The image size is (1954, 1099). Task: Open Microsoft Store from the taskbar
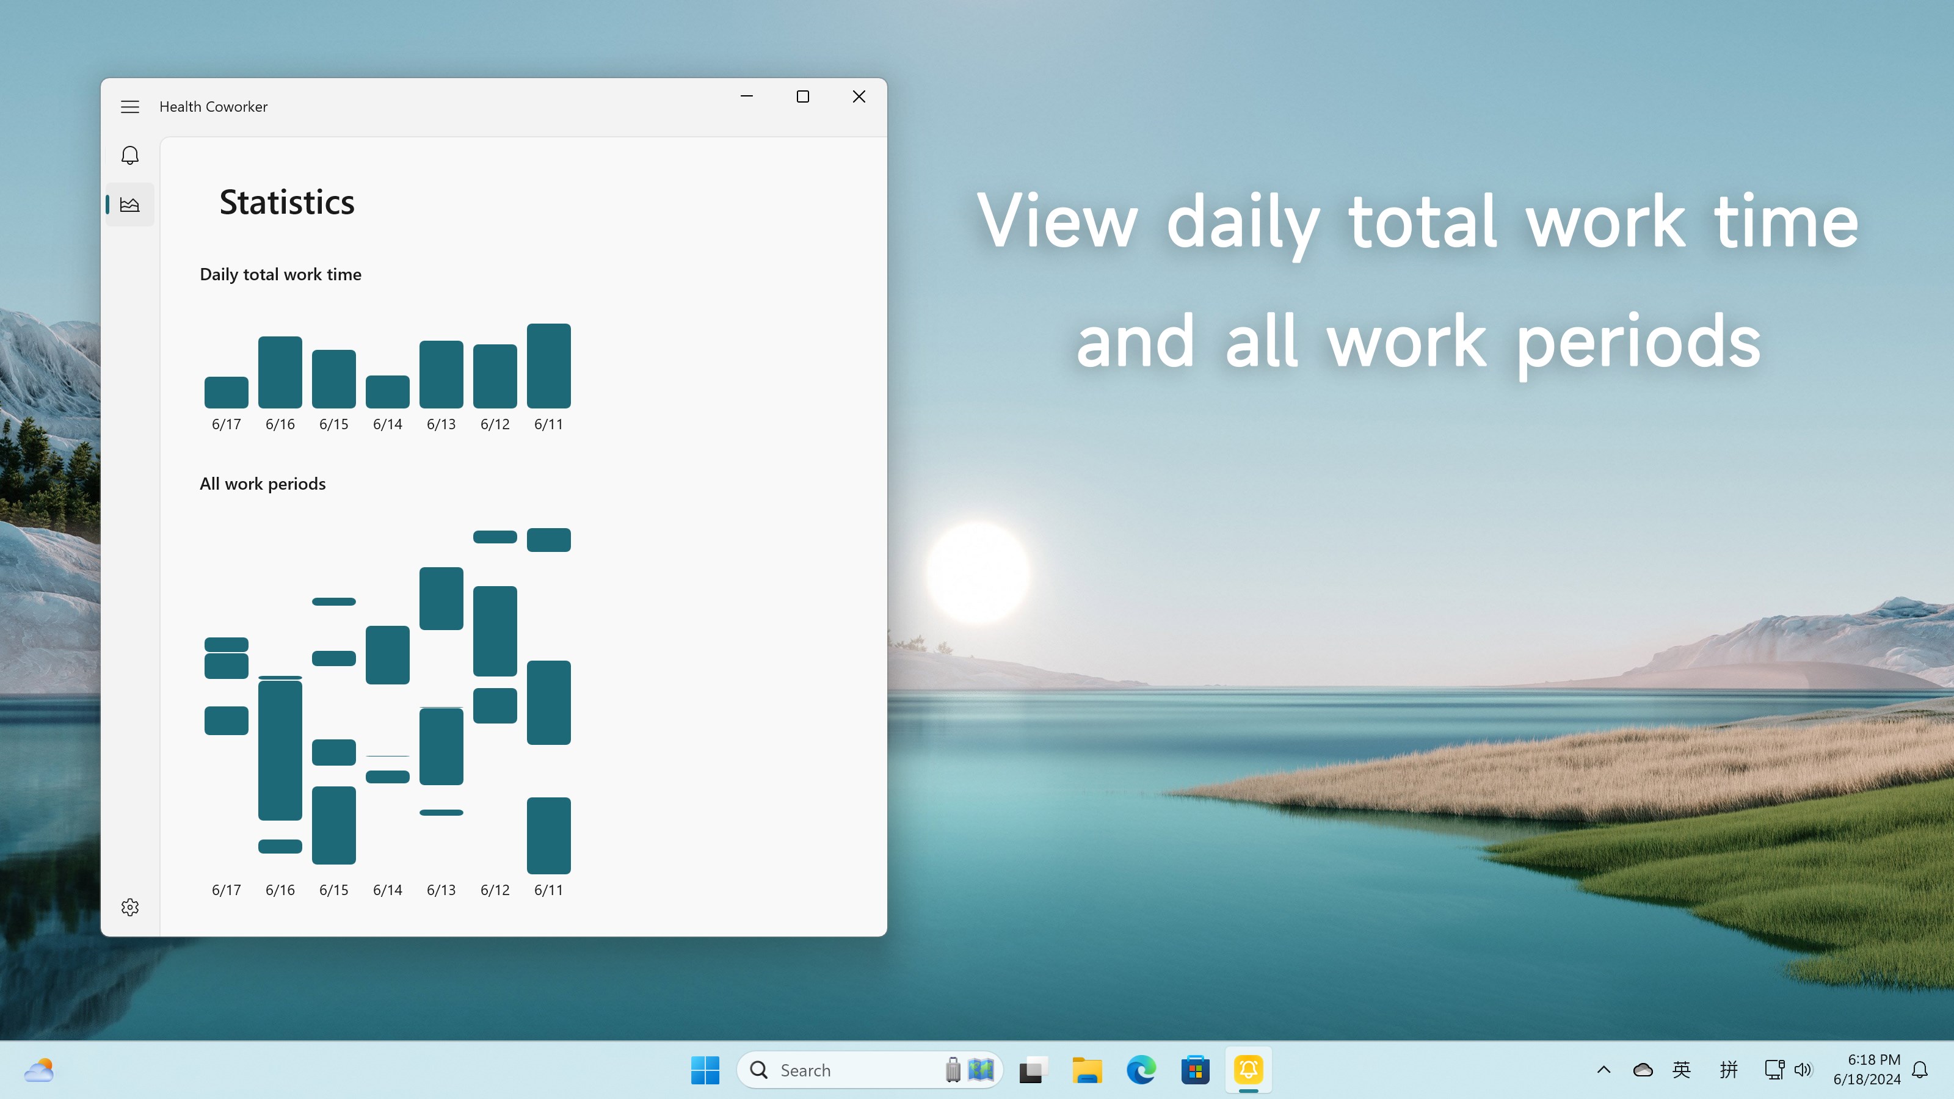1195,1070
